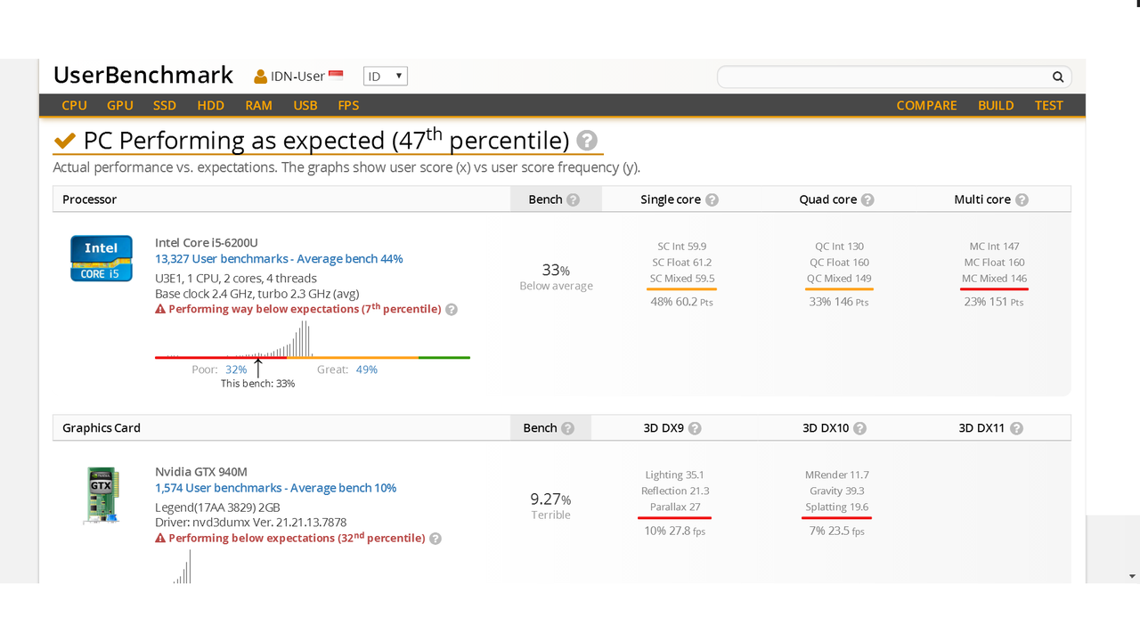
Task: Click the Great 49% value
Action: pyautogui.click(x=366, y=369)
